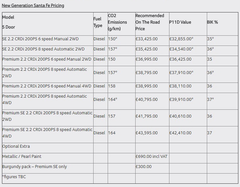
Task: Click the BIK % column header
Action: (212, 22)
